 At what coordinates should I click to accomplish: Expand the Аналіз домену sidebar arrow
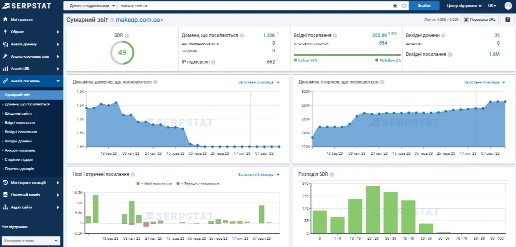(58, 44)
